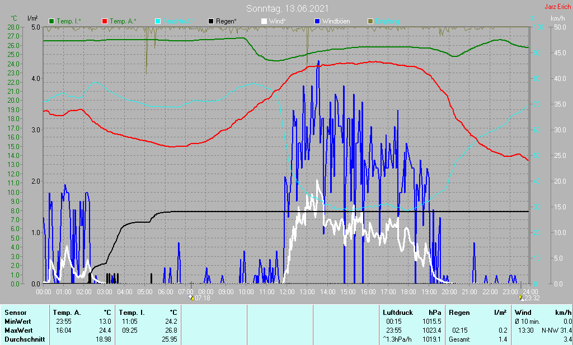Click the olive Empfang legend swatch
Screen dimensions: 573x345
(370, 21)
